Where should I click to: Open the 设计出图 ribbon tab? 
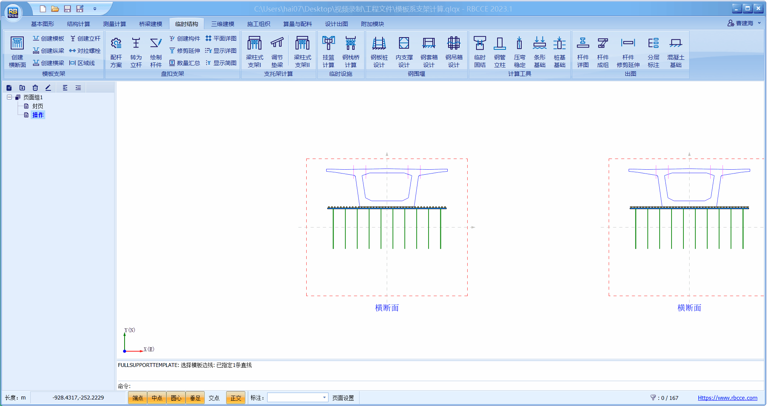pos(336,24)
